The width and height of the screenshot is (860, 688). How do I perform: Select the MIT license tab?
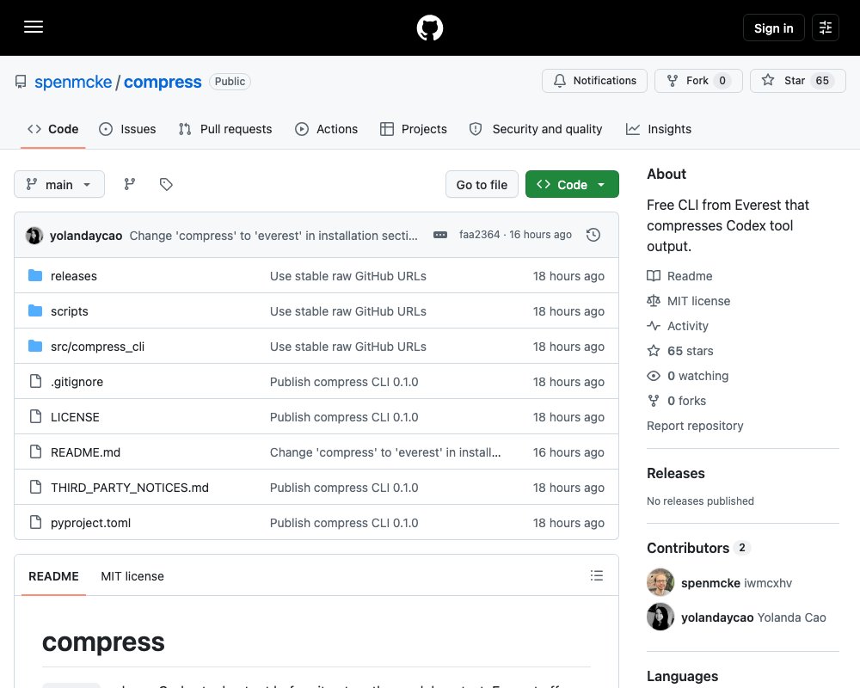132,576
